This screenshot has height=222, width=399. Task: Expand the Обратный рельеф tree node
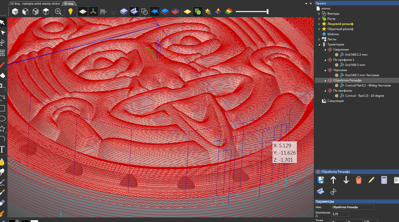point(319,29)
